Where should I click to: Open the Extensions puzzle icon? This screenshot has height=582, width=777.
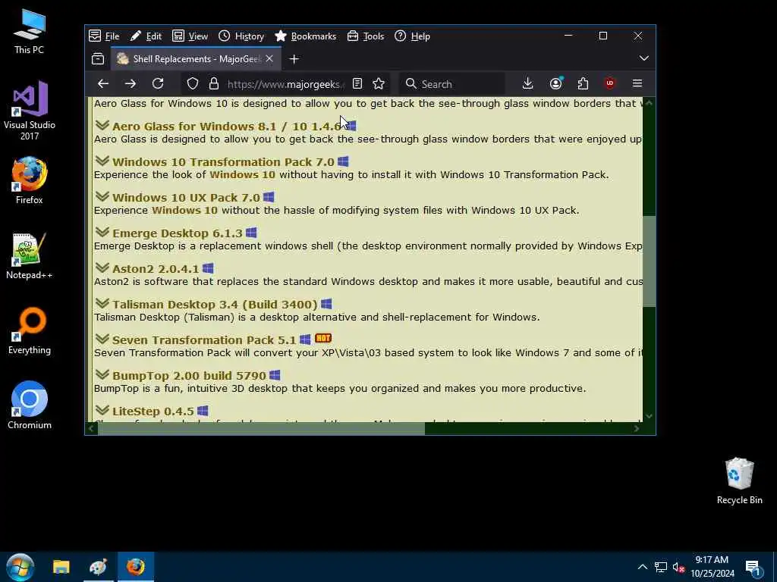point(584,83)
